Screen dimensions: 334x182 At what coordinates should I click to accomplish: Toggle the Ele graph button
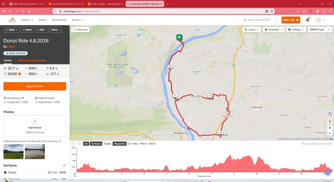86,144
